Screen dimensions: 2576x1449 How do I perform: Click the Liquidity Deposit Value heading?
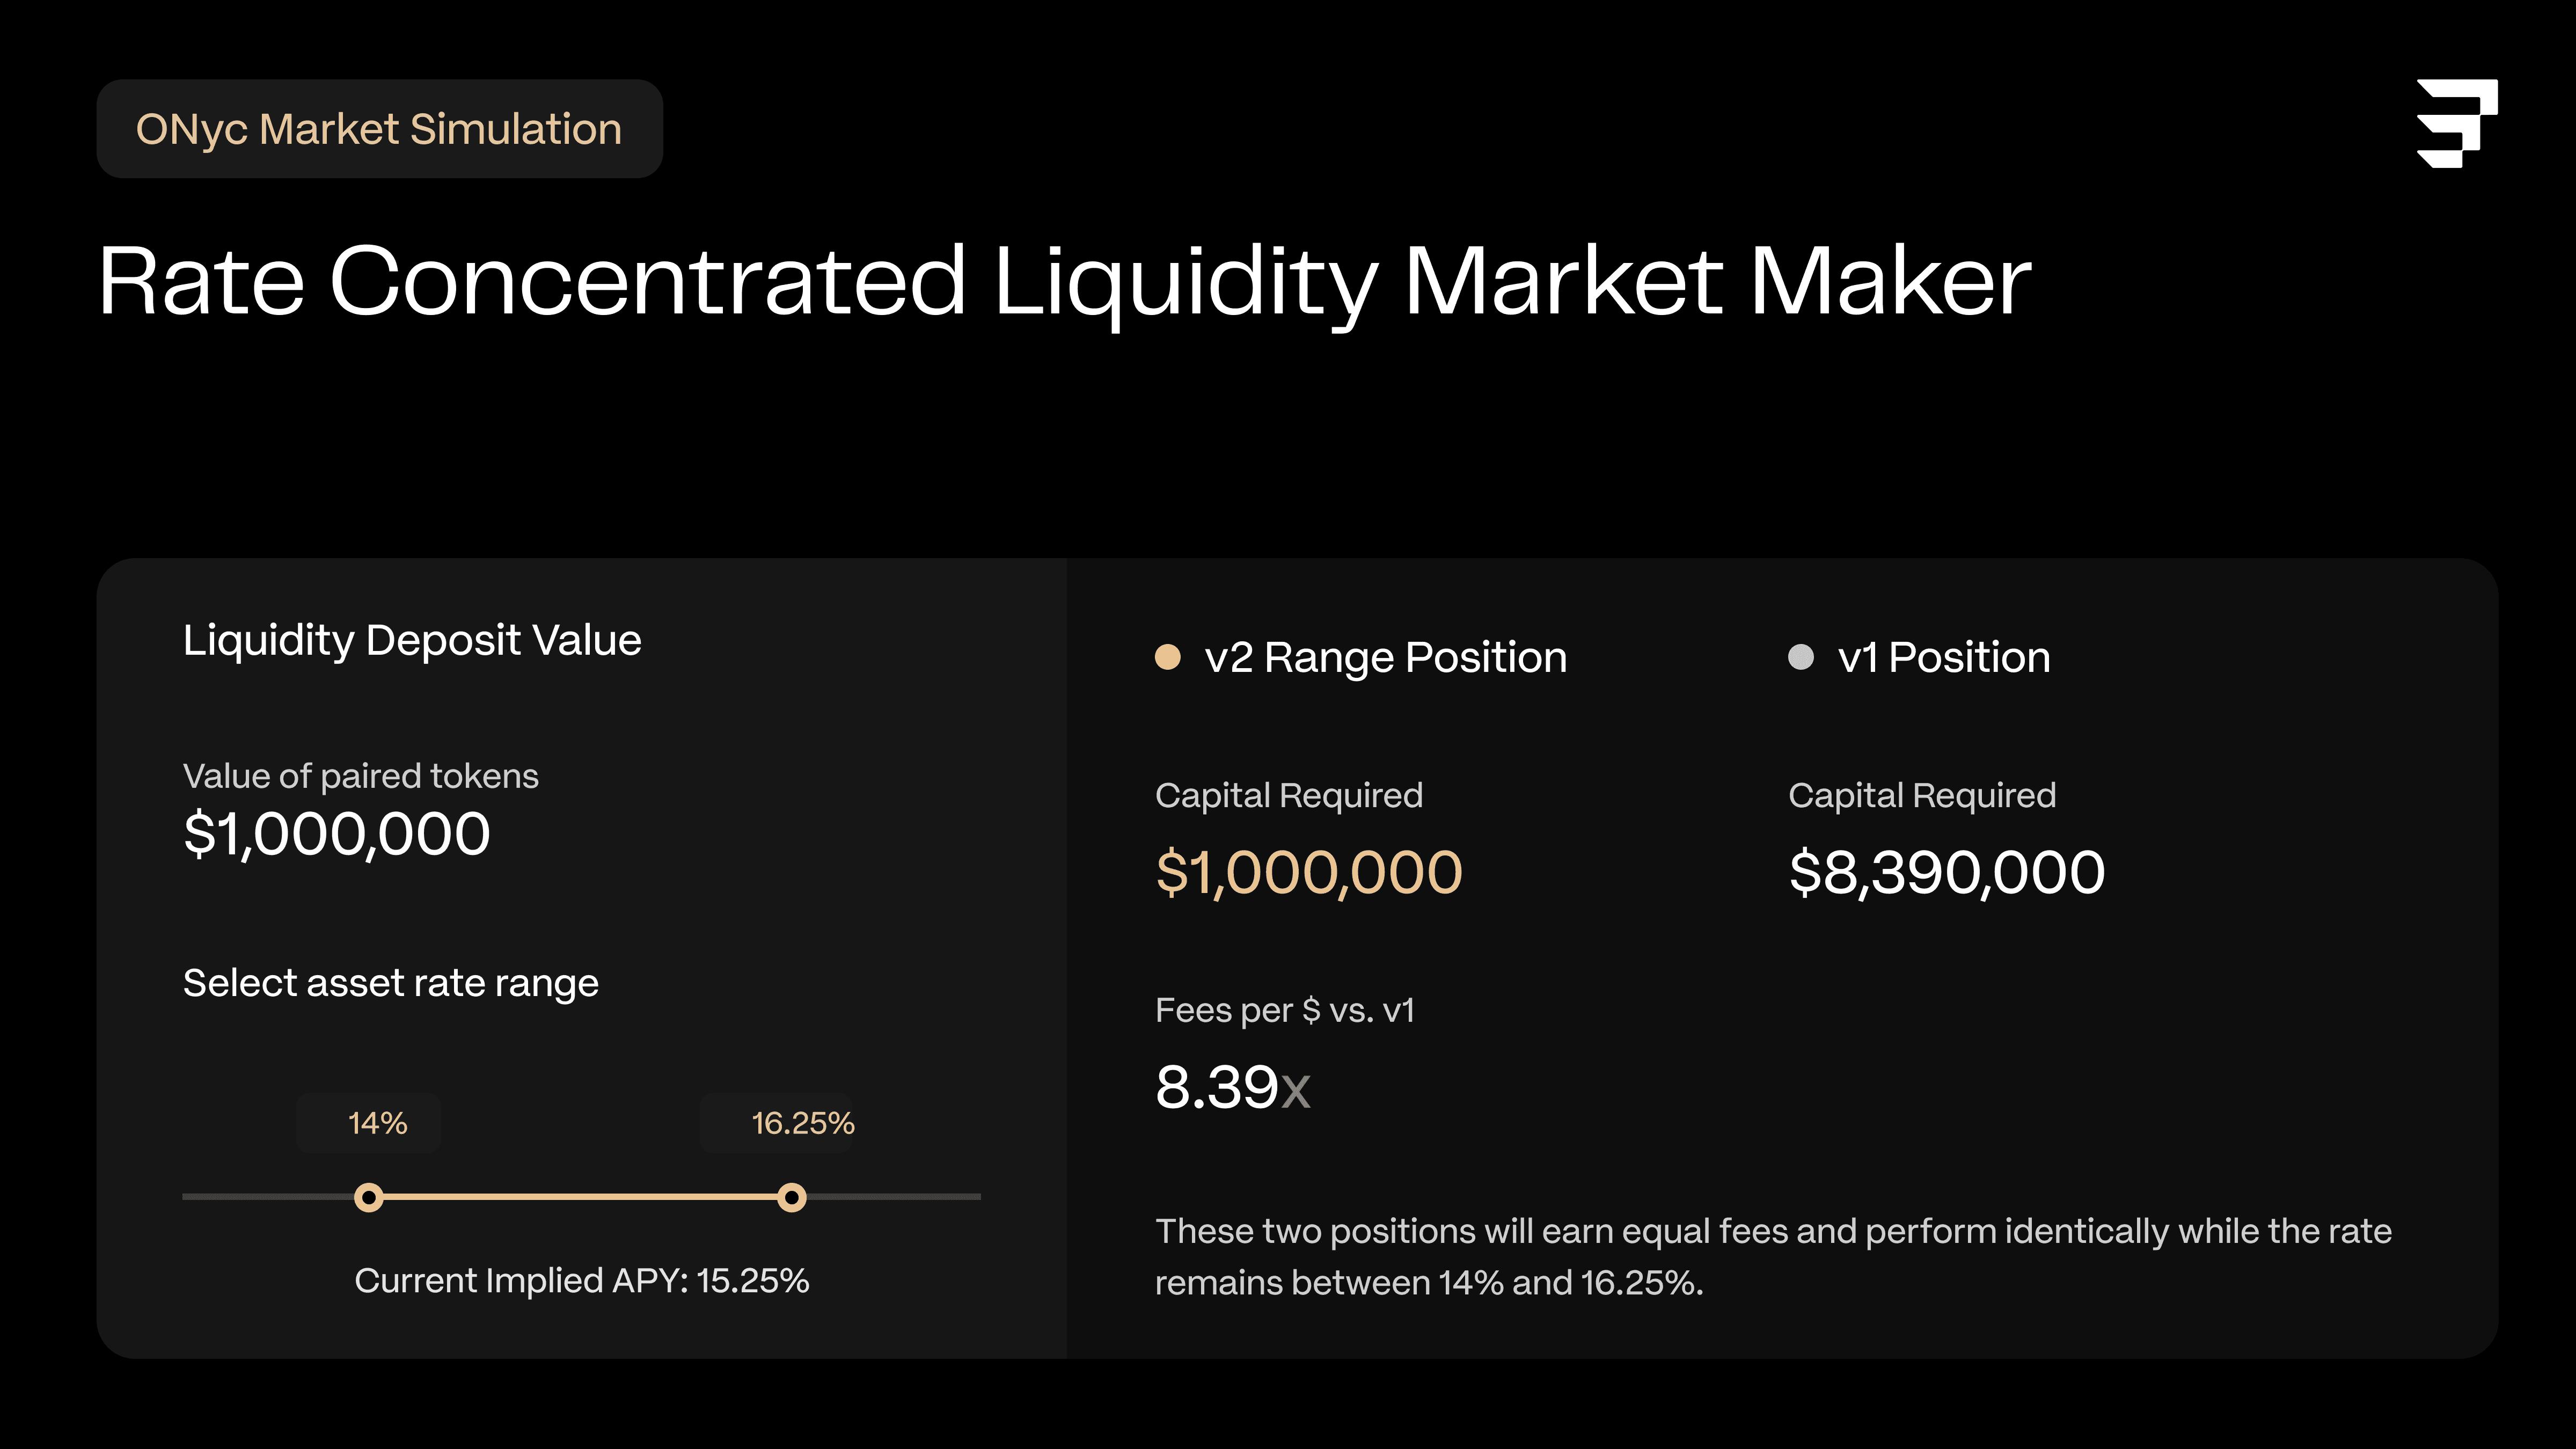pos(412,640)
